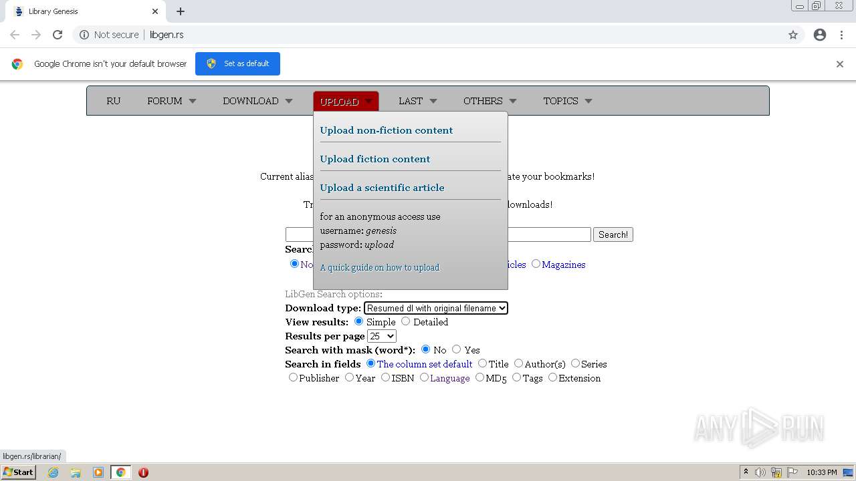
Task: Expand the TOPICS dropdown arrow
Action: 588,102
